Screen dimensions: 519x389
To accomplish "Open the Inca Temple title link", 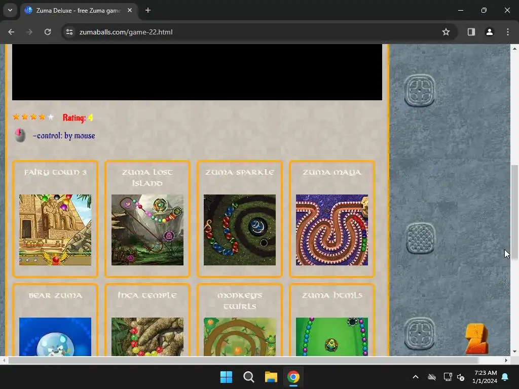I will 147,295.
